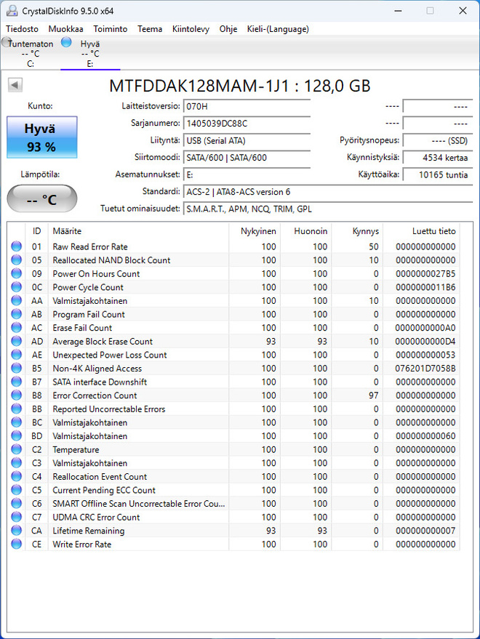This screenshot has width=480, height=639.
Task: Click the status orb of SATA interface Downshift
Action: click(16, 382)
